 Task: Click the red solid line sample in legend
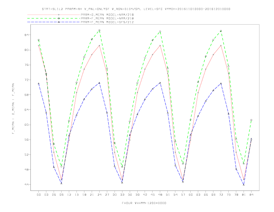(54, 15)
